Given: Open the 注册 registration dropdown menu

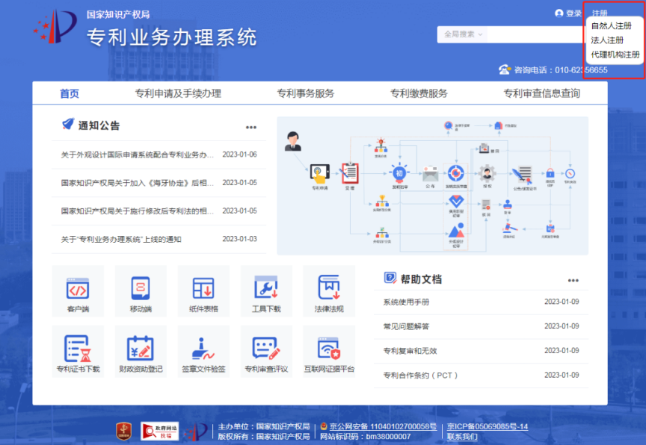Looking at the screenshot, I should (x=600, y=13).
